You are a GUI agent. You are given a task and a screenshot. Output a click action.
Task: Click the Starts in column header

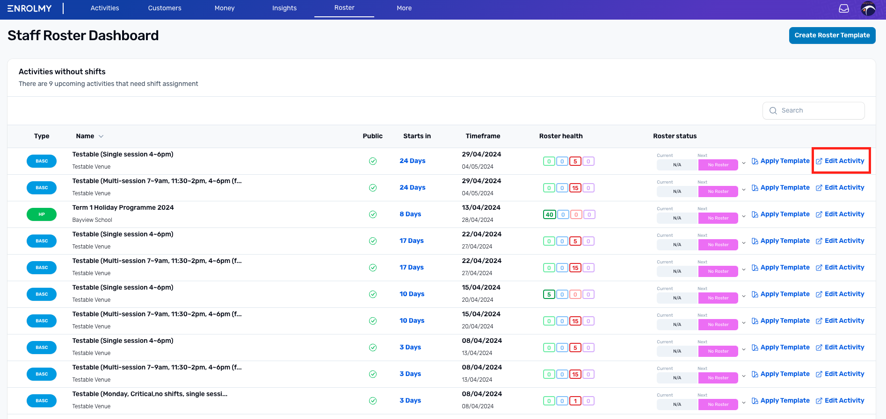point(417,136)
